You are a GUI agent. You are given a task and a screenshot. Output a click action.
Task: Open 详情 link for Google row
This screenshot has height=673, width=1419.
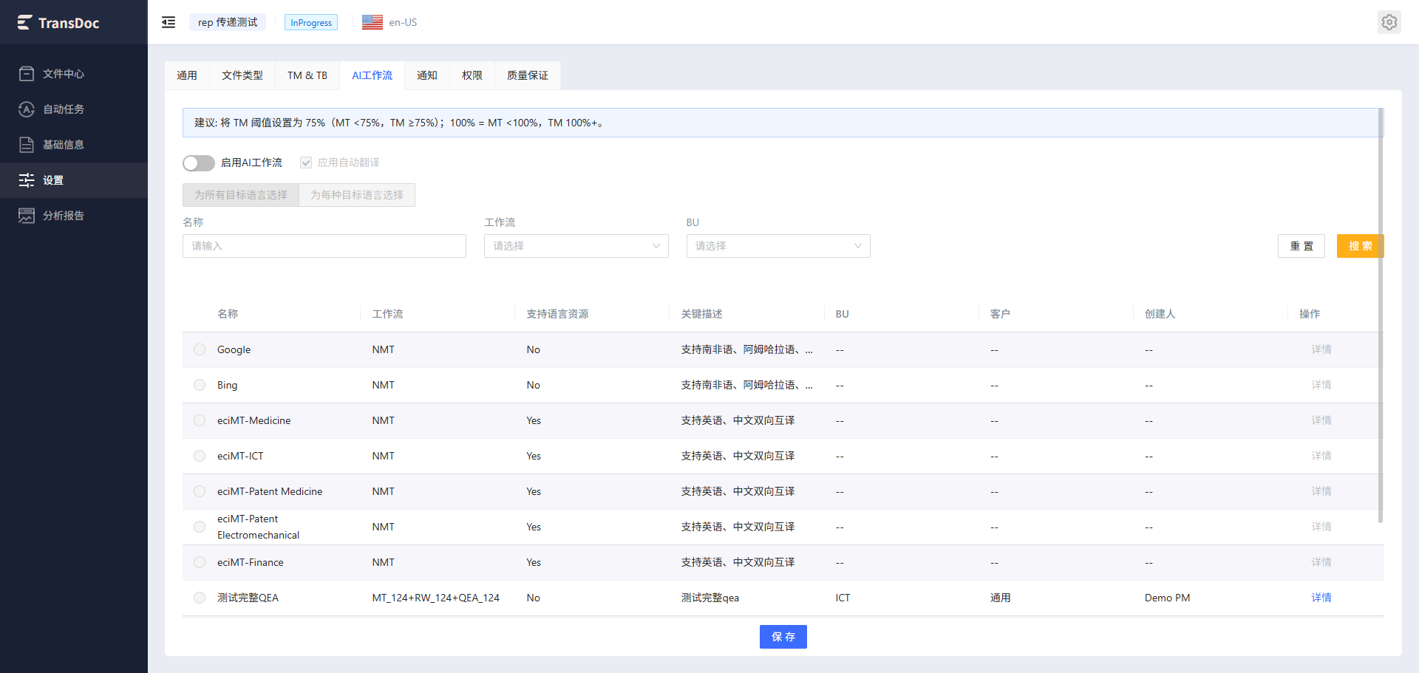click(x=1321, y=349)
